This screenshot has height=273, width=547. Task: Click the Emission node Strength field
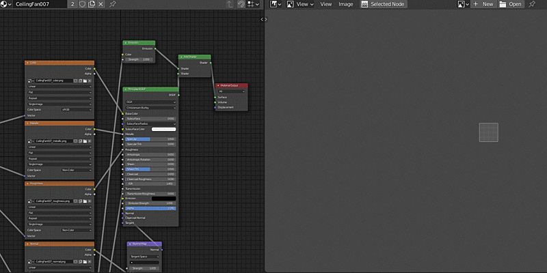139,59
